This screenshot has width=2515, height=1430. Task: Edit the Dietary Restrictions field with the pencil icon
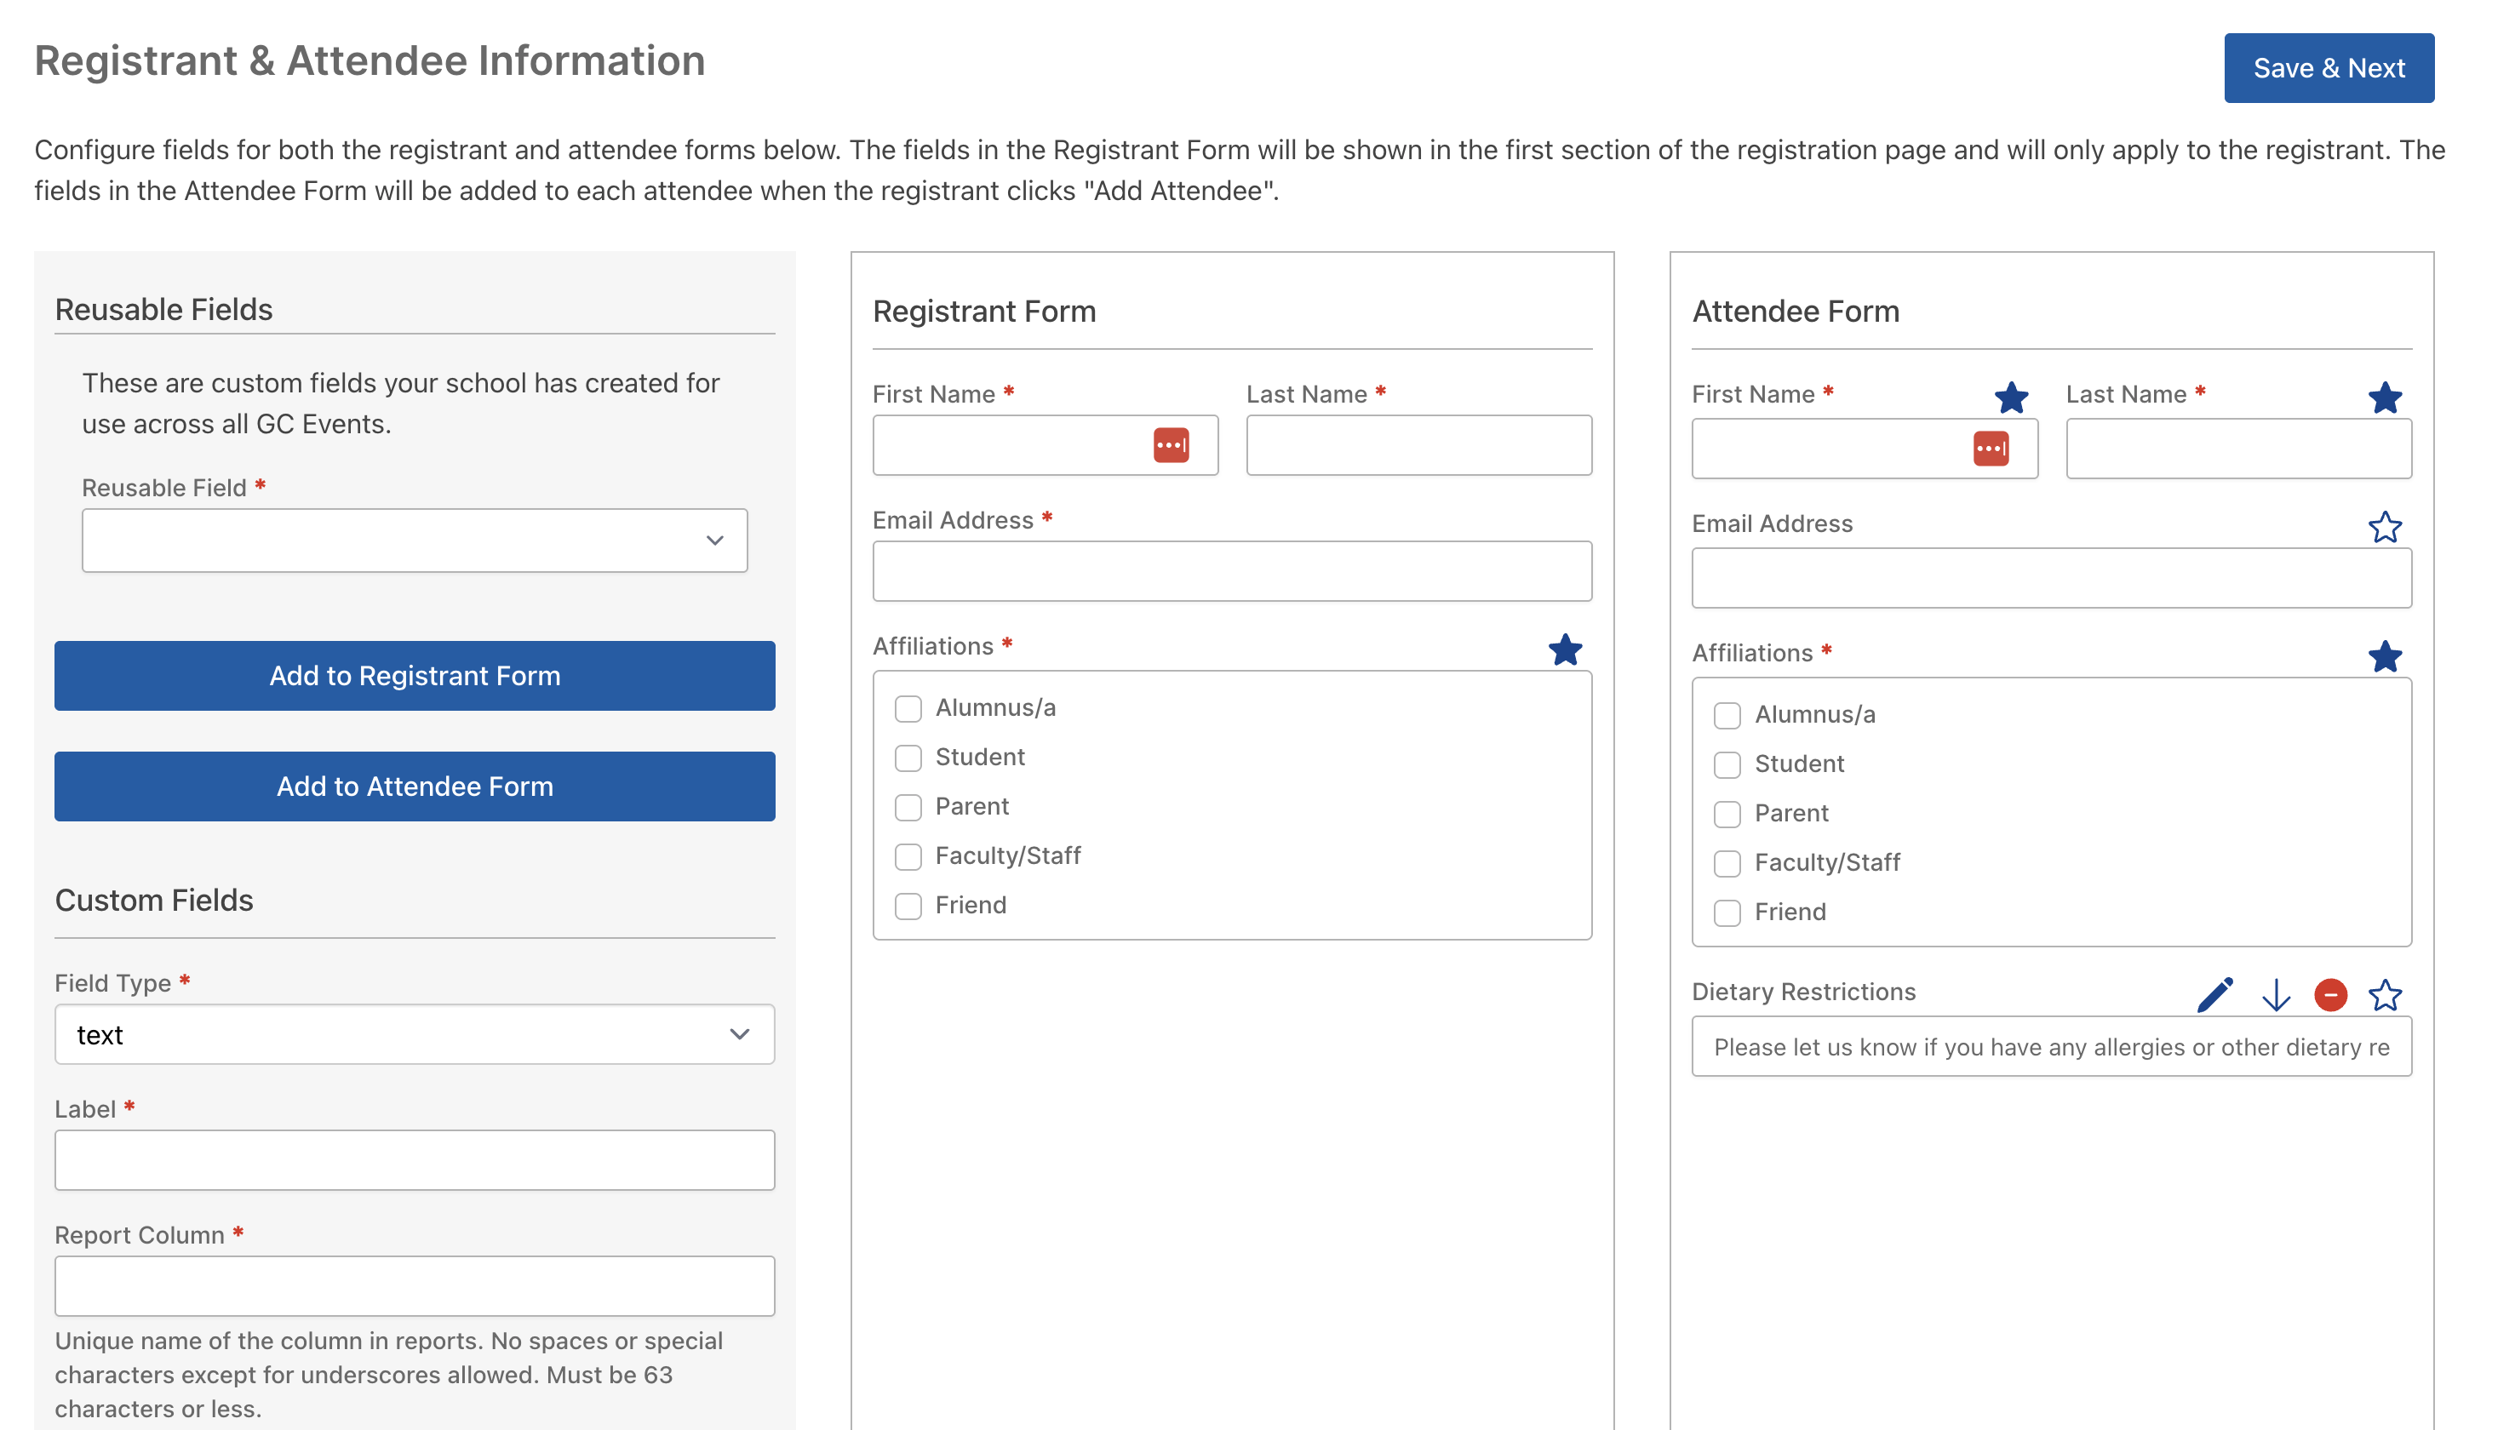pyautogui.click(x=2214, y=995)
